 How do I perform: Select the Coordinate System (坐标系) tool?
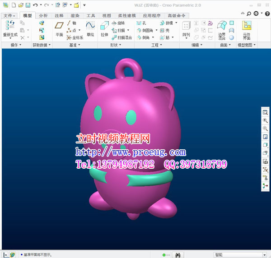click(75, 37)
